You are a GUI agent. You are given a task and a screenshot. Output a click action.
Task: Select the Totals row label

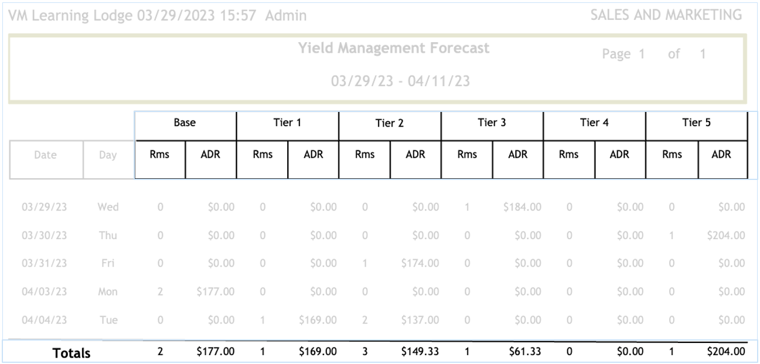[x=71, y=353]
